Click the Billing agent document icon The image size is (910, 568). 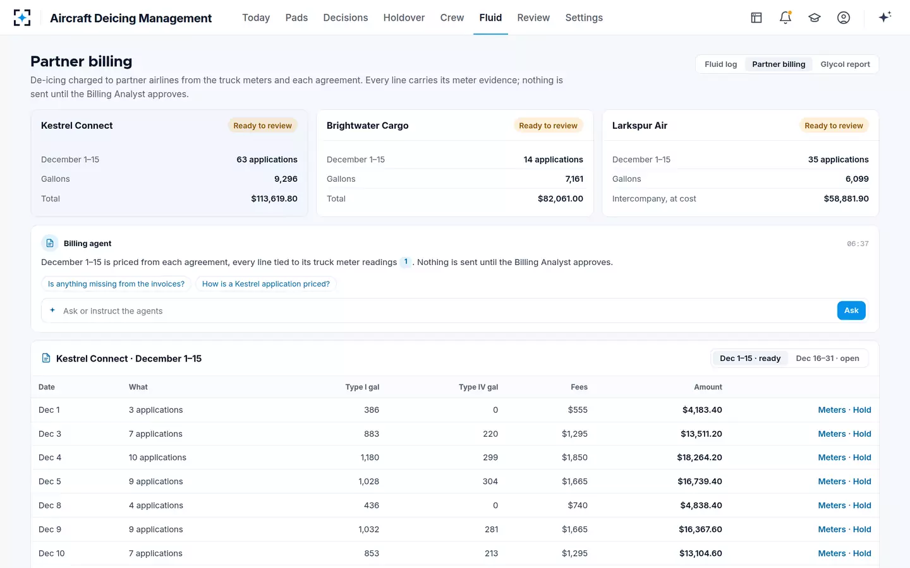(x=50, y=243)
